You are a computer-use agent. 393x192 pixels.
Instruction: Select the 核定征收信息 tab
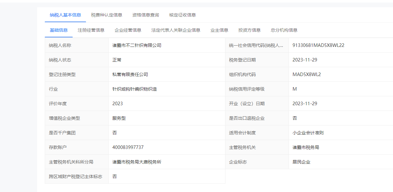(x=182, y=15)
